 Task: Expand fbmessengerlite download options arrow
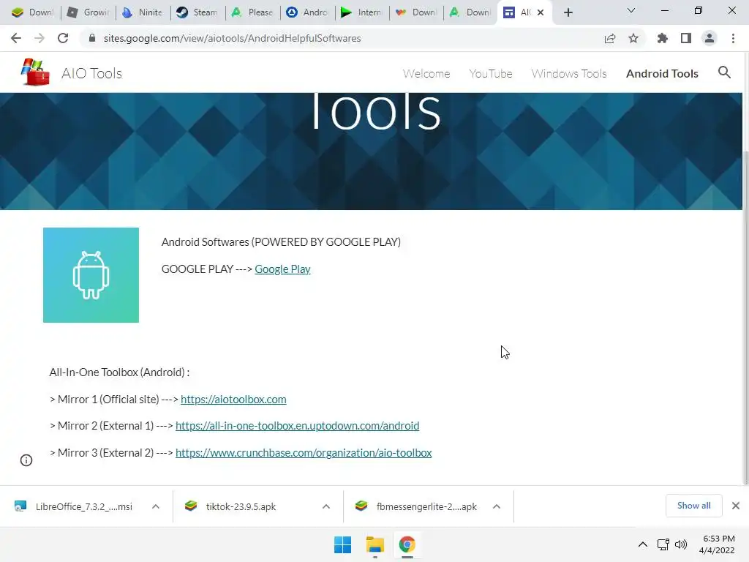(x=497, y=506)
